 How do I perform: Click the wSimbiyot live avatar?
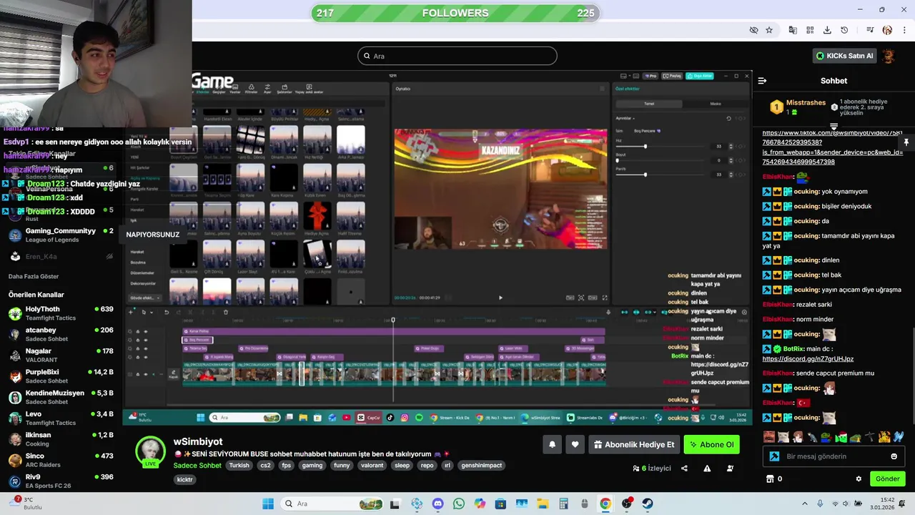coord(151,451)
